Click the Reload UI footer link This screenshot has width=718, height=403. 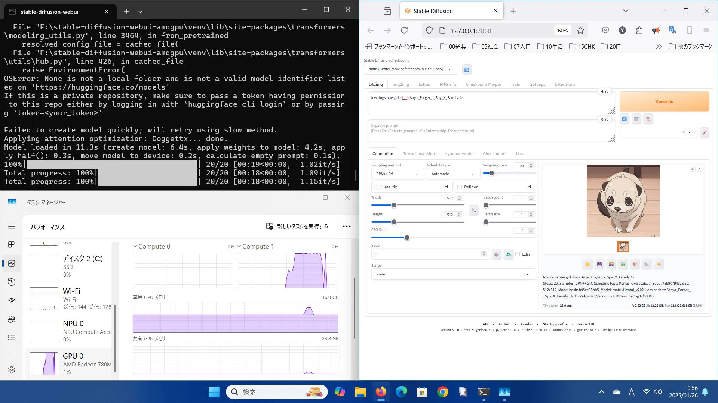click(x=586, y=324)
